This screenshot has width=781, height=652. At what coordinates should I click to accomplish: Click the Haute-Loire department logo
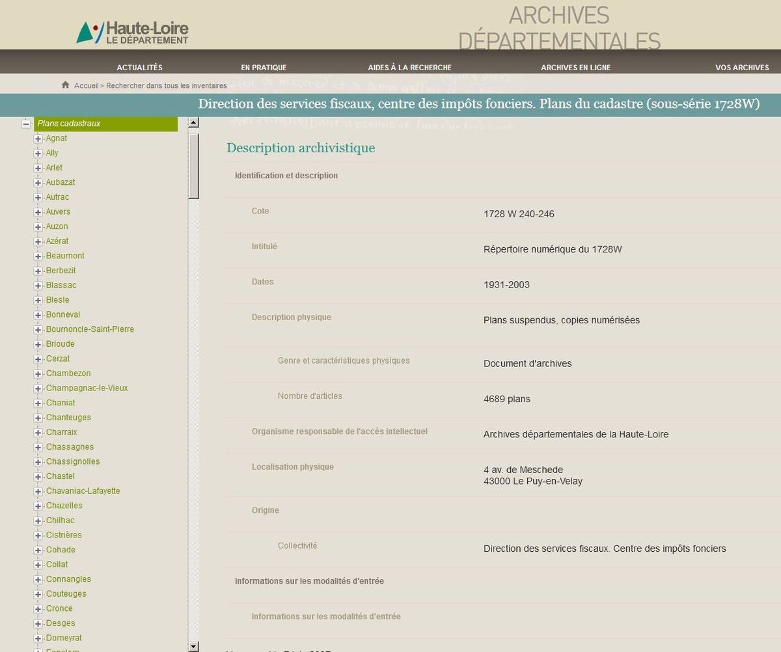click(x=133, y=33)
